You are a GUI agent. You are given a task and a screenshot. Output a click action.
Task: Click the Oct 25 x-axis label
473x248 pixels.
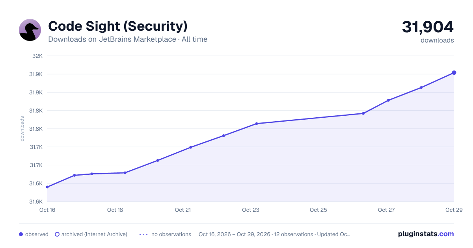tap(318, 210)
